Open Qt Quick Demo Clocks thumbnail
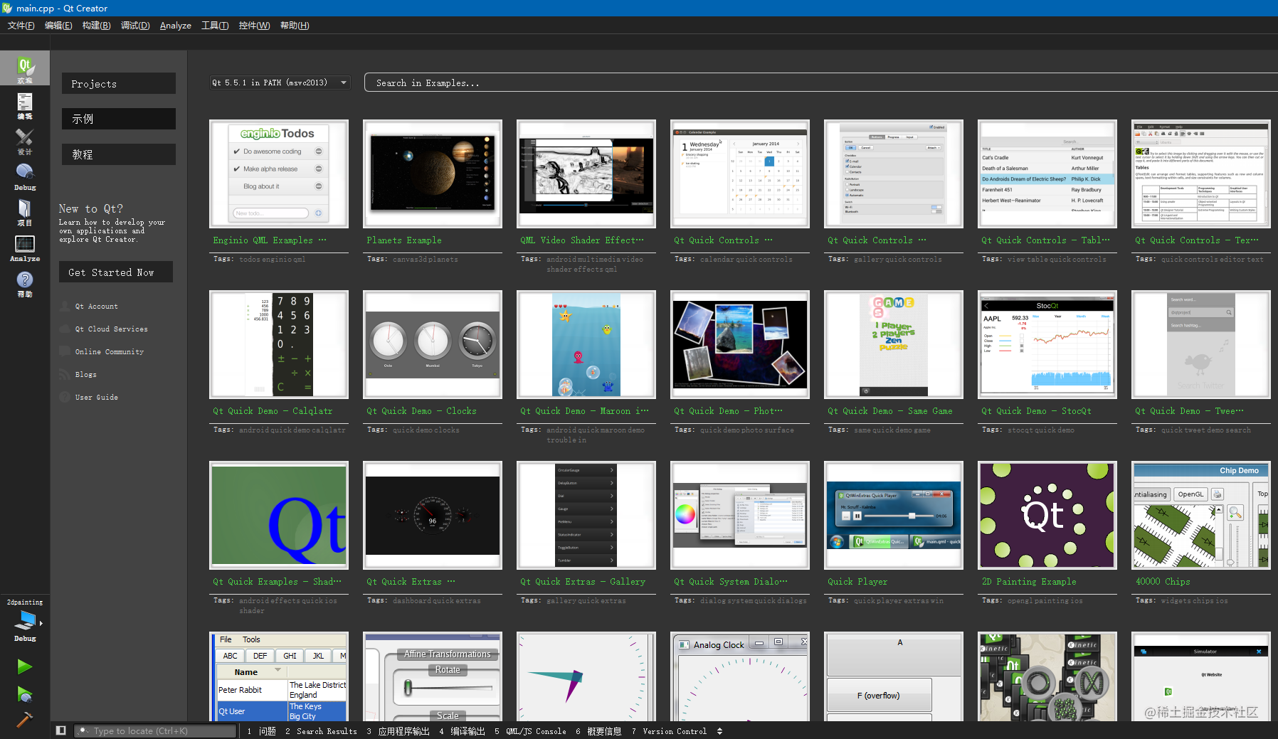Screen dimensions: 1278x739 point(433,344)
